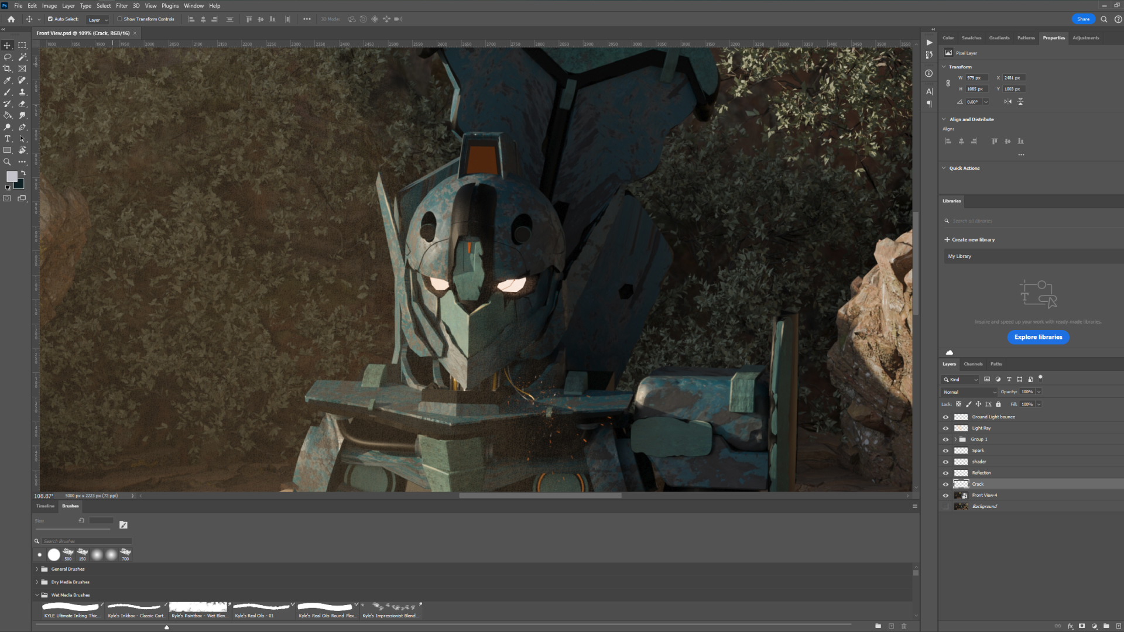Image resolution: width=1124 pixels, height=632 pixels.
Task: Select the Crop tool
Action: tap(8, 68)
